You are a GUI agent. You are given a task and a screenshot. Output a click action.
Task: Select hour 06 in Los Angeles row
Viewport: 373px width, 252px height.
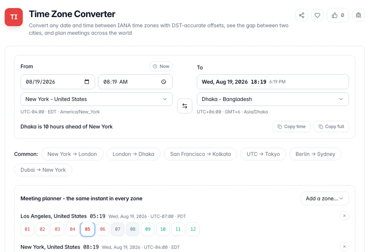[x=103, y=229]
